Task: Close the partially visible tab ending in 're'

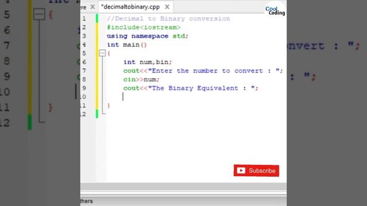Action: point(92,7)
